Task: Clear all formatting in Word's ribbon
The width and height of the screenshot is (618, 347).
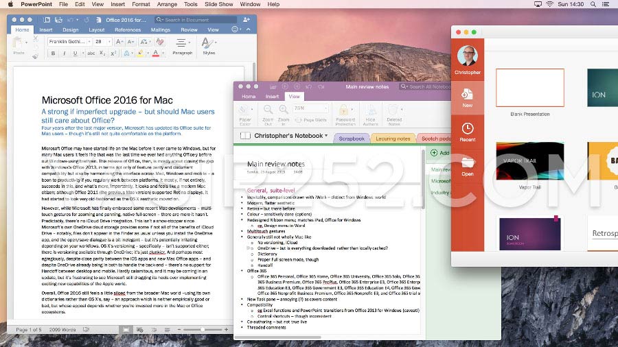Action: pos(159,41)
